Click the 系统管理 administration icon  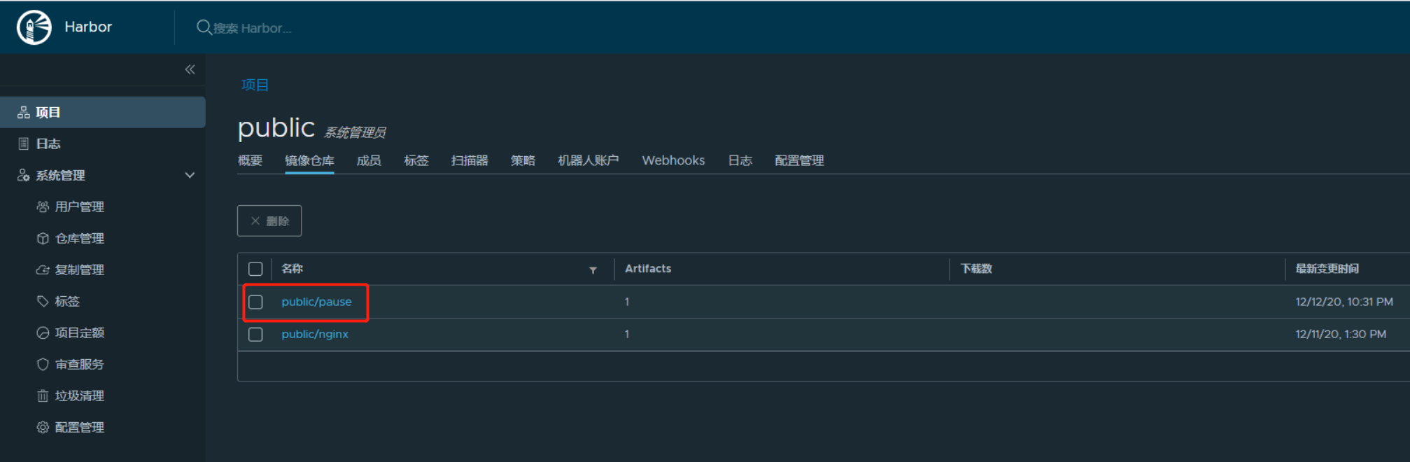(x=24, y=176)
